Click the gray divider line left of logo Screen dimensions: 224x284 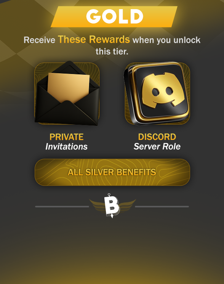pos(62,207)
